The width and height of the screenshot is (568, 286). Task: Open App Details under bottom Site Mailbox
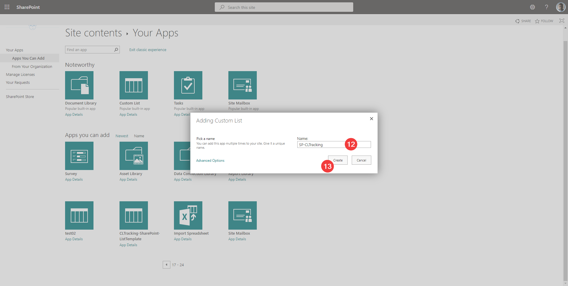237,239
